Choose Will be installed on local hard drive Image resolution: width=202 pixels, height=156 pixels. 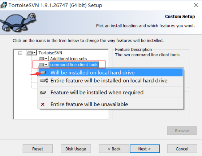coord(111,72)
